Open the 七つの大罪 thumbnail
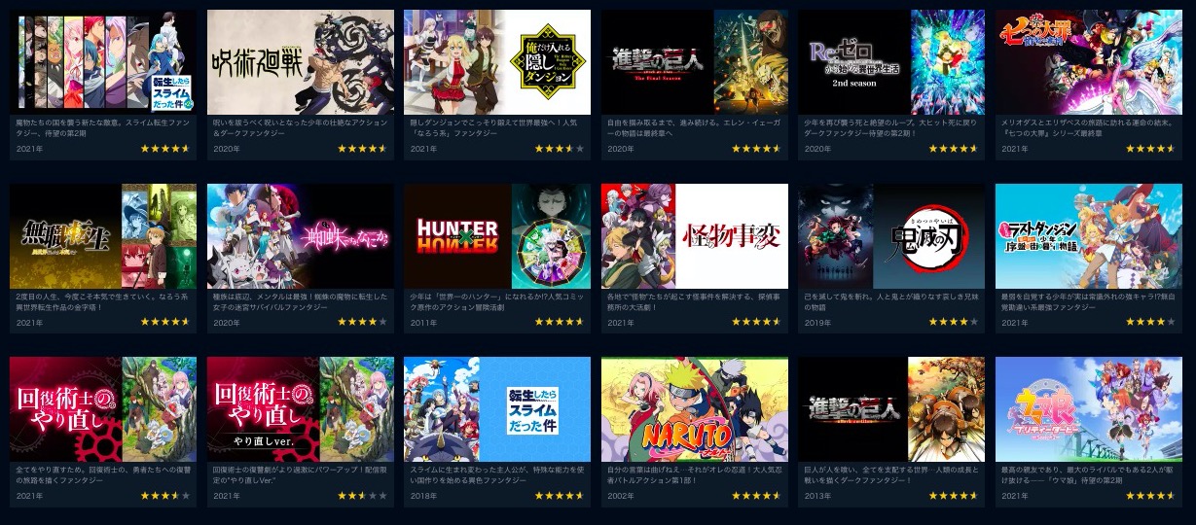 click(1088, 62)
